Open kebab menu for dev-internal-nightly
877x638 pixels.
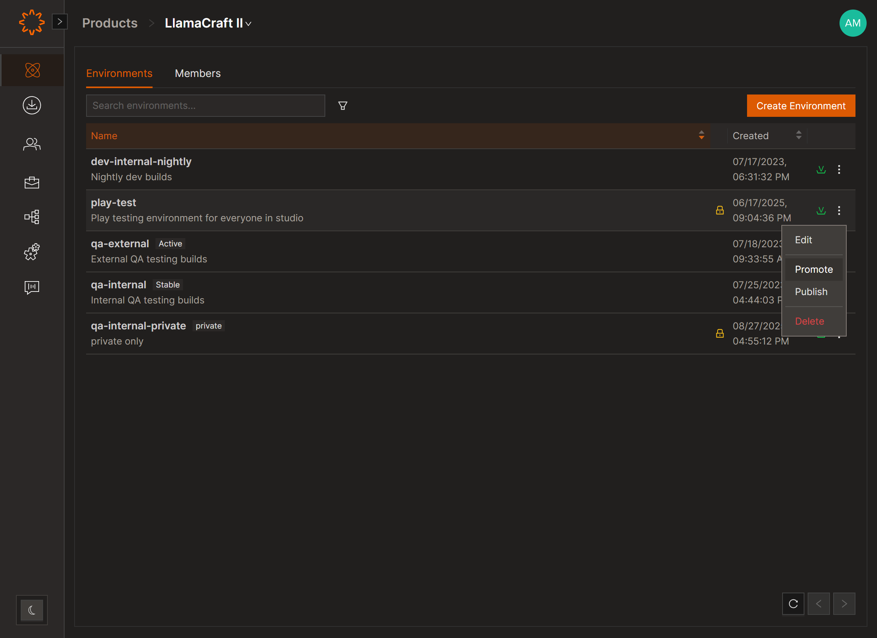(x=839, y=169)
